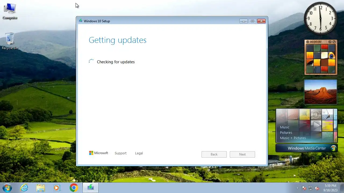The width and height of the screenshot is (344, 193).
Task: Click the Getting updates heading
Action: click(x=117, y=40)
